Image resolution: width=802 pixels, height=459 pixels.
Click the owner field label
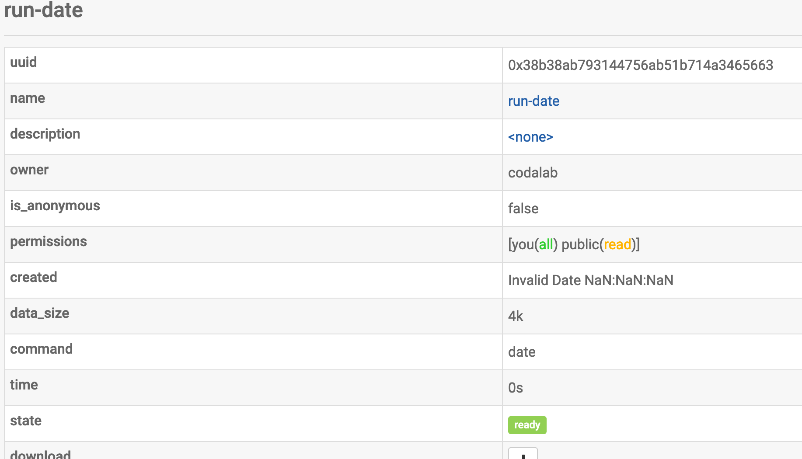tap(29, 170)
